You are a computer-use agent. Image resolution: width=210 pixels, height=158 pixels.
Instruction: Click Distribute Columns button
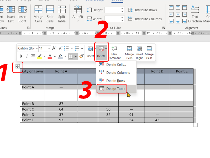144,19
